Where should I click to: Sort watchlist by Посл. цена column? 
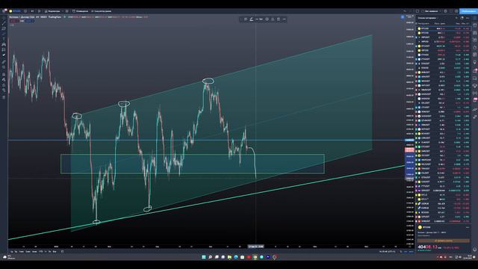440,23
